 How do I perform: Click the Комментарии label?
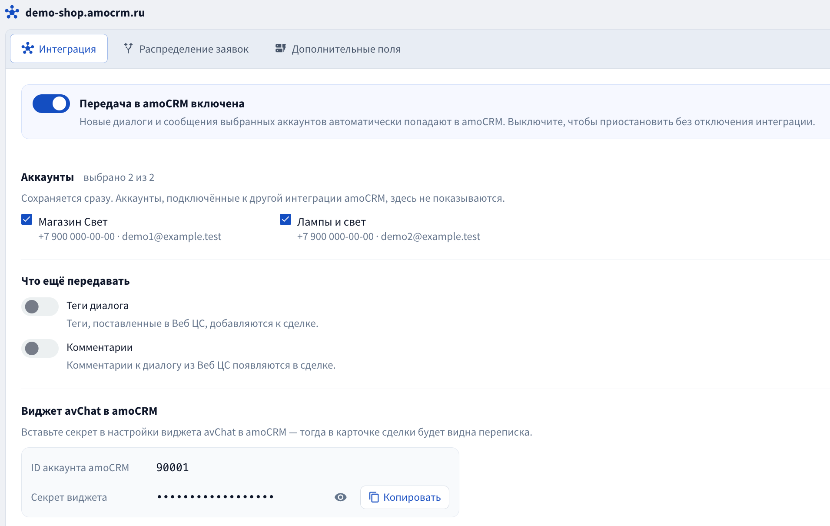pyautogui.click(x=100, y=347)
